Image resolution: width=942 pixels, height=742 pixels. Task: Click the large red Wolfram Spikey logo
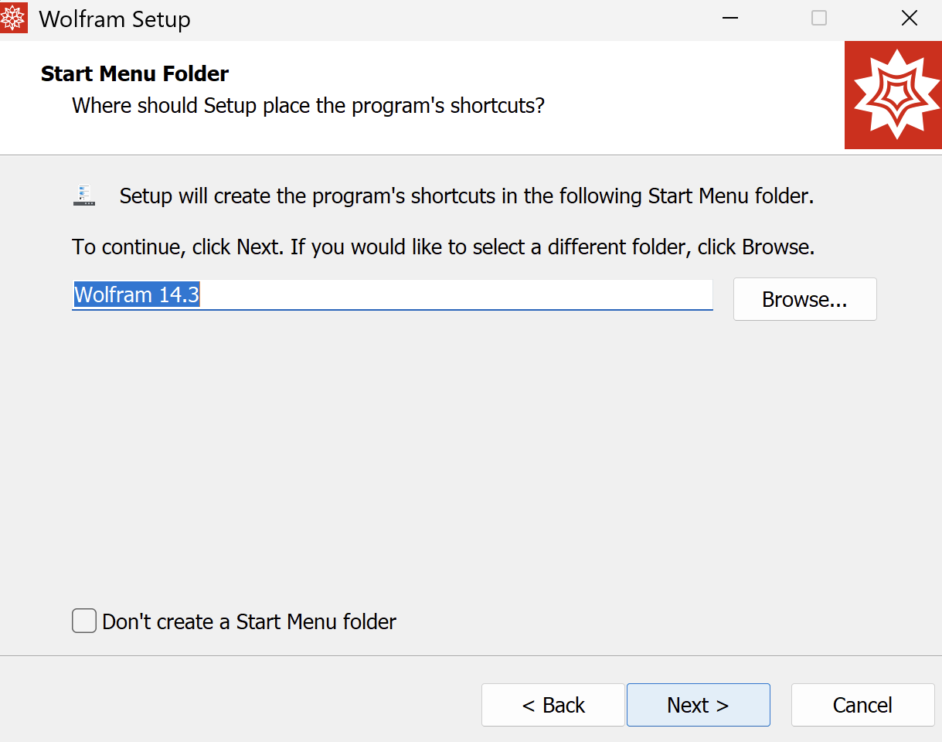[x=893, y=95]
